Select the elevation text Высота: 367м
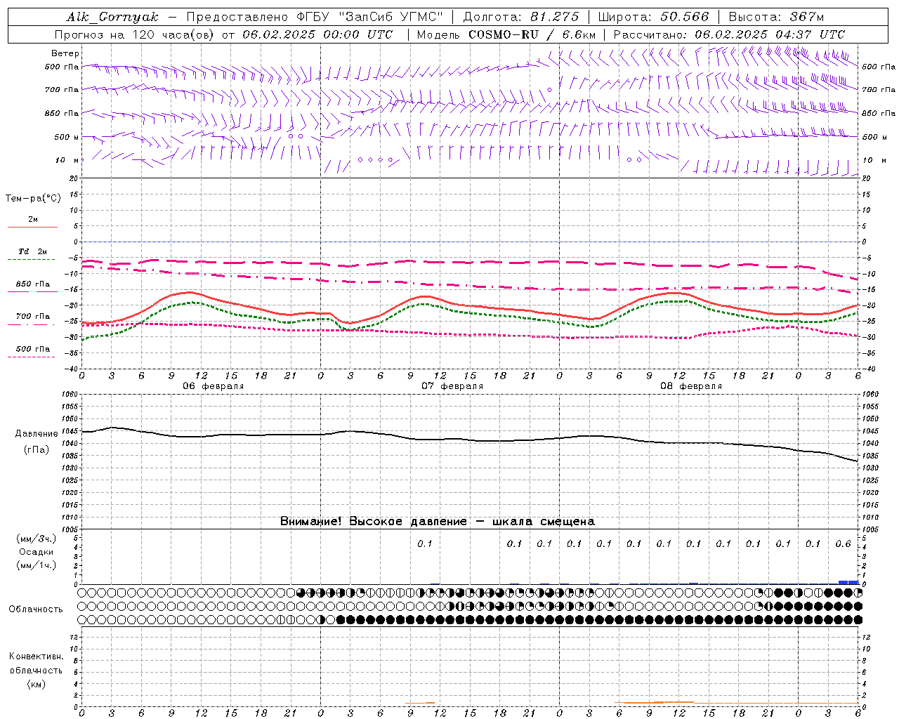This screenshot has height=719, width=899. [776, 17]
